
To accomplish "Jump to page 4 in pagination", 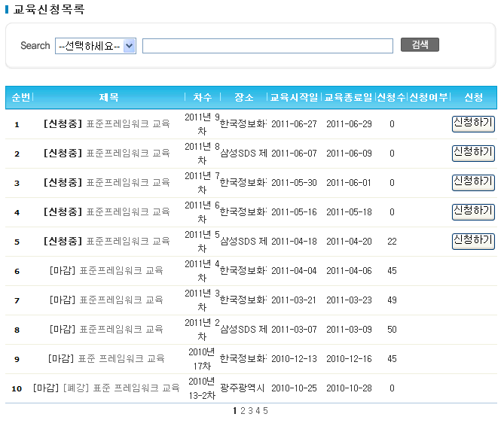I will [x=258, y=411].
